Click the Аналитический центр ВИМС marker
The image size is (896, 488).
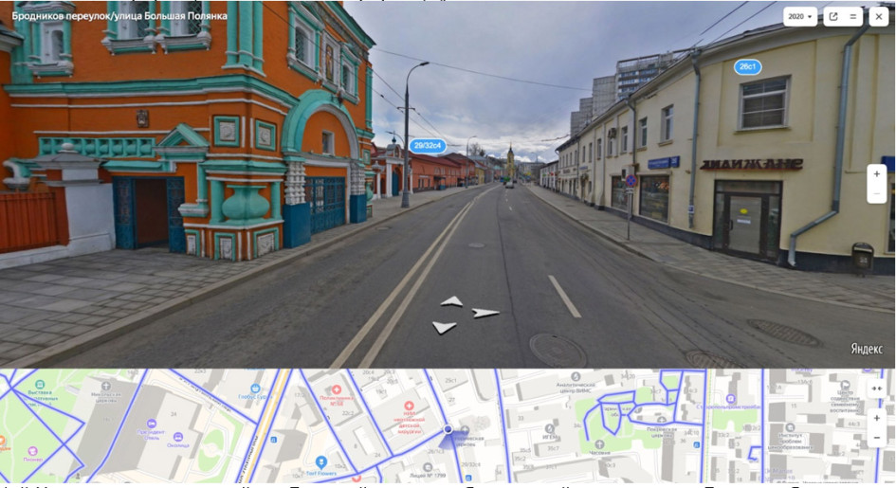point(576,377)
